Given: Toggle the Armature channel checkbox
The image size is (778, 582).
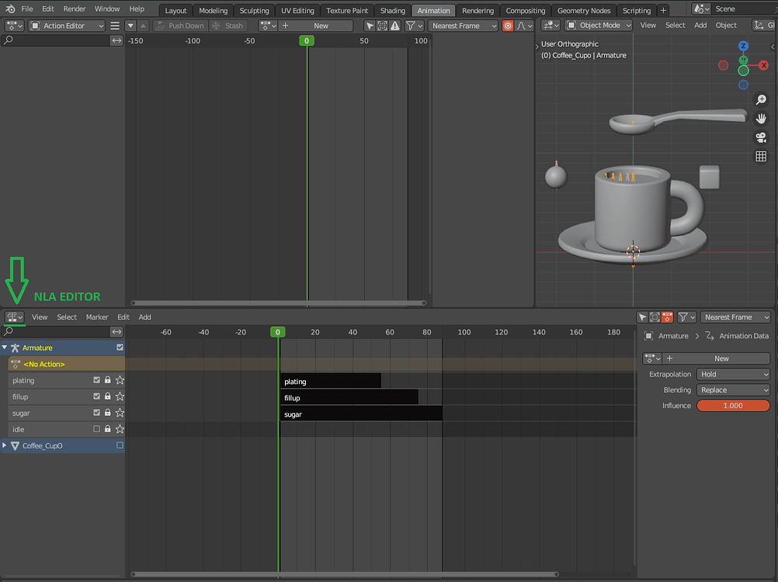Looking at the screenshot, I should [119, 348].
